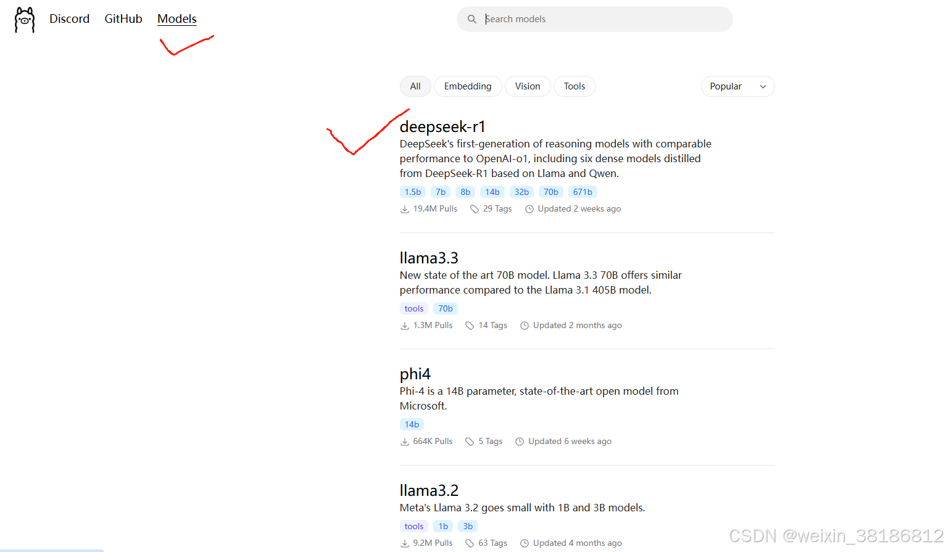Filter models by Embedding
Viewport: 946px width, 552px height.
tap(468, 86)
